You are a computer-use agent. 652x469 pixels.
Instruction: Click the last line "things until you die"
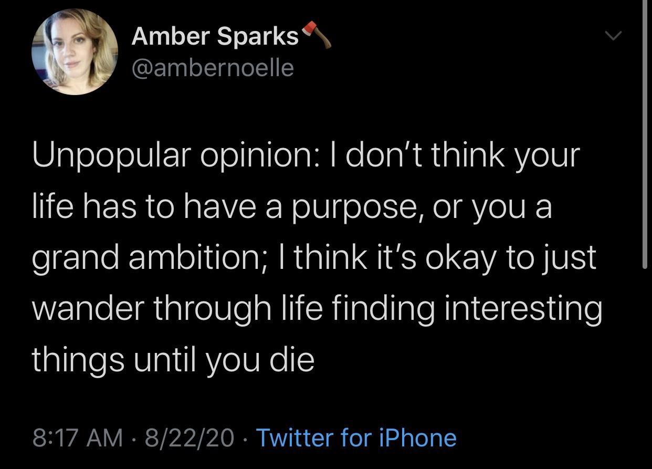click(x=173, y=360)
